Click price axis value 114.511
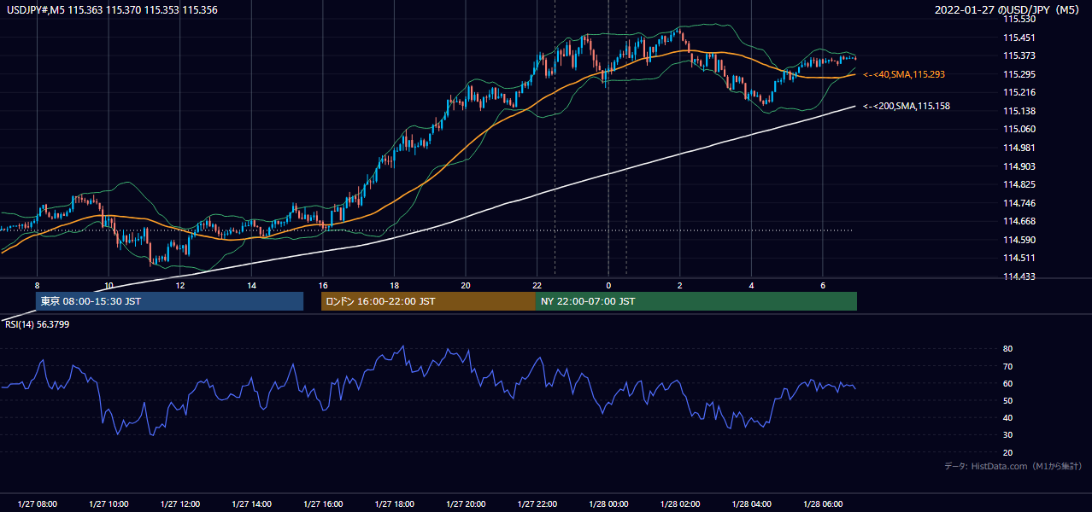This screenshot has width=1092, height=512. click(1019, 258)
